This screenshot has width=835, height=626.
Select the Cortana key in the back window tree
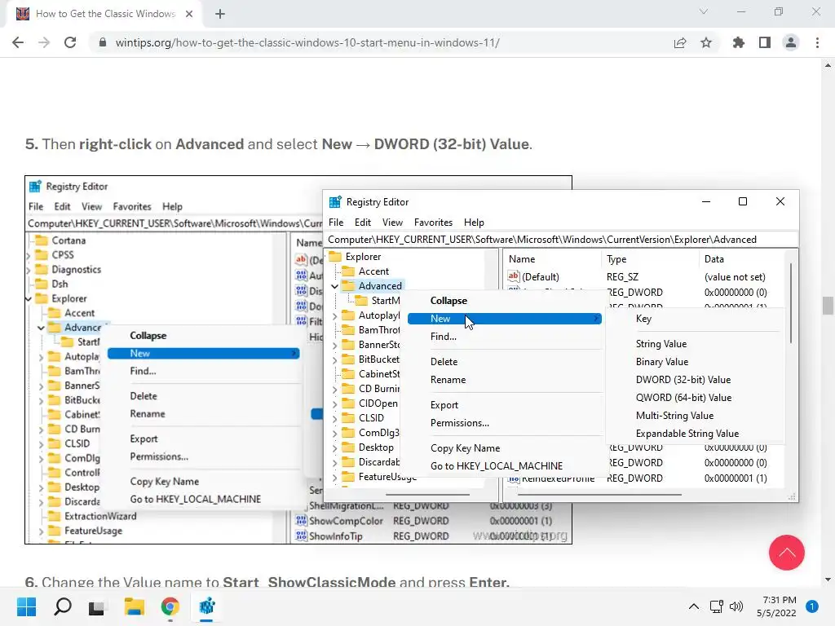(68, 240)
